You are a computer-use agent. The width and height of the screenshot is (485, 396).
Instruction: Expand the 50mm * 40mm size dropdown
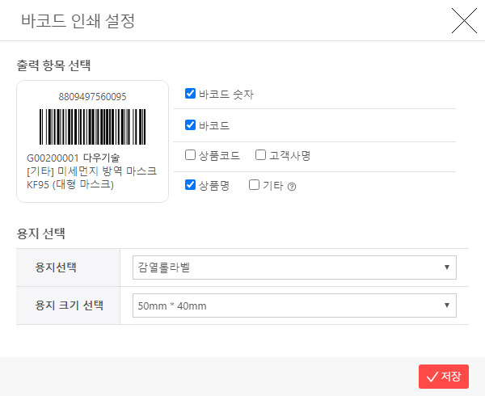coord(294,305)
